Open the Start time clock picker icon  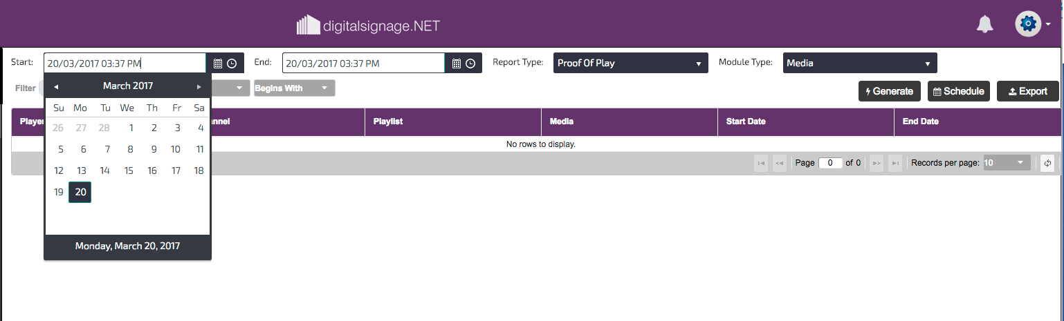[232, 64]
